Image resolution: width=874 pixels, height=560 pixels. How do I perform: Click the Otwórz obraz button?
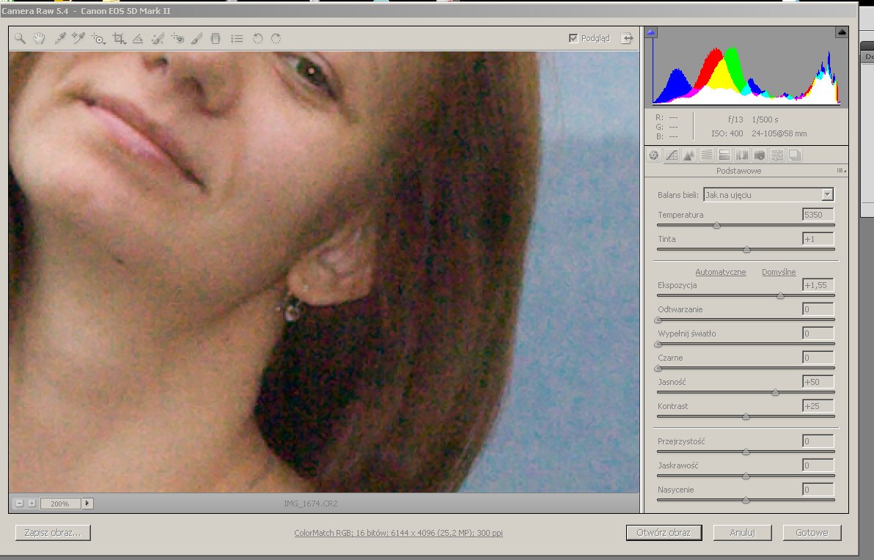pos(664,533)
